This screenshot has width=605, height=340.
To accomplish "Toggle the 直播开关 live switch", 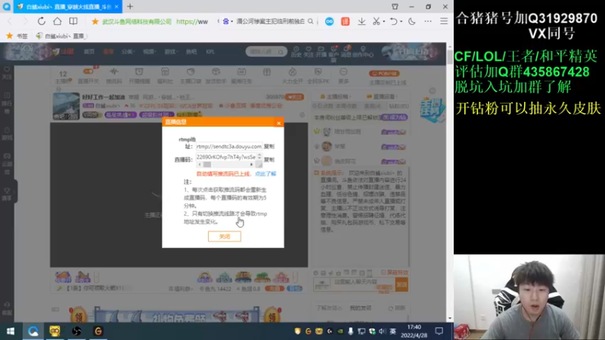I will point(88,76).
